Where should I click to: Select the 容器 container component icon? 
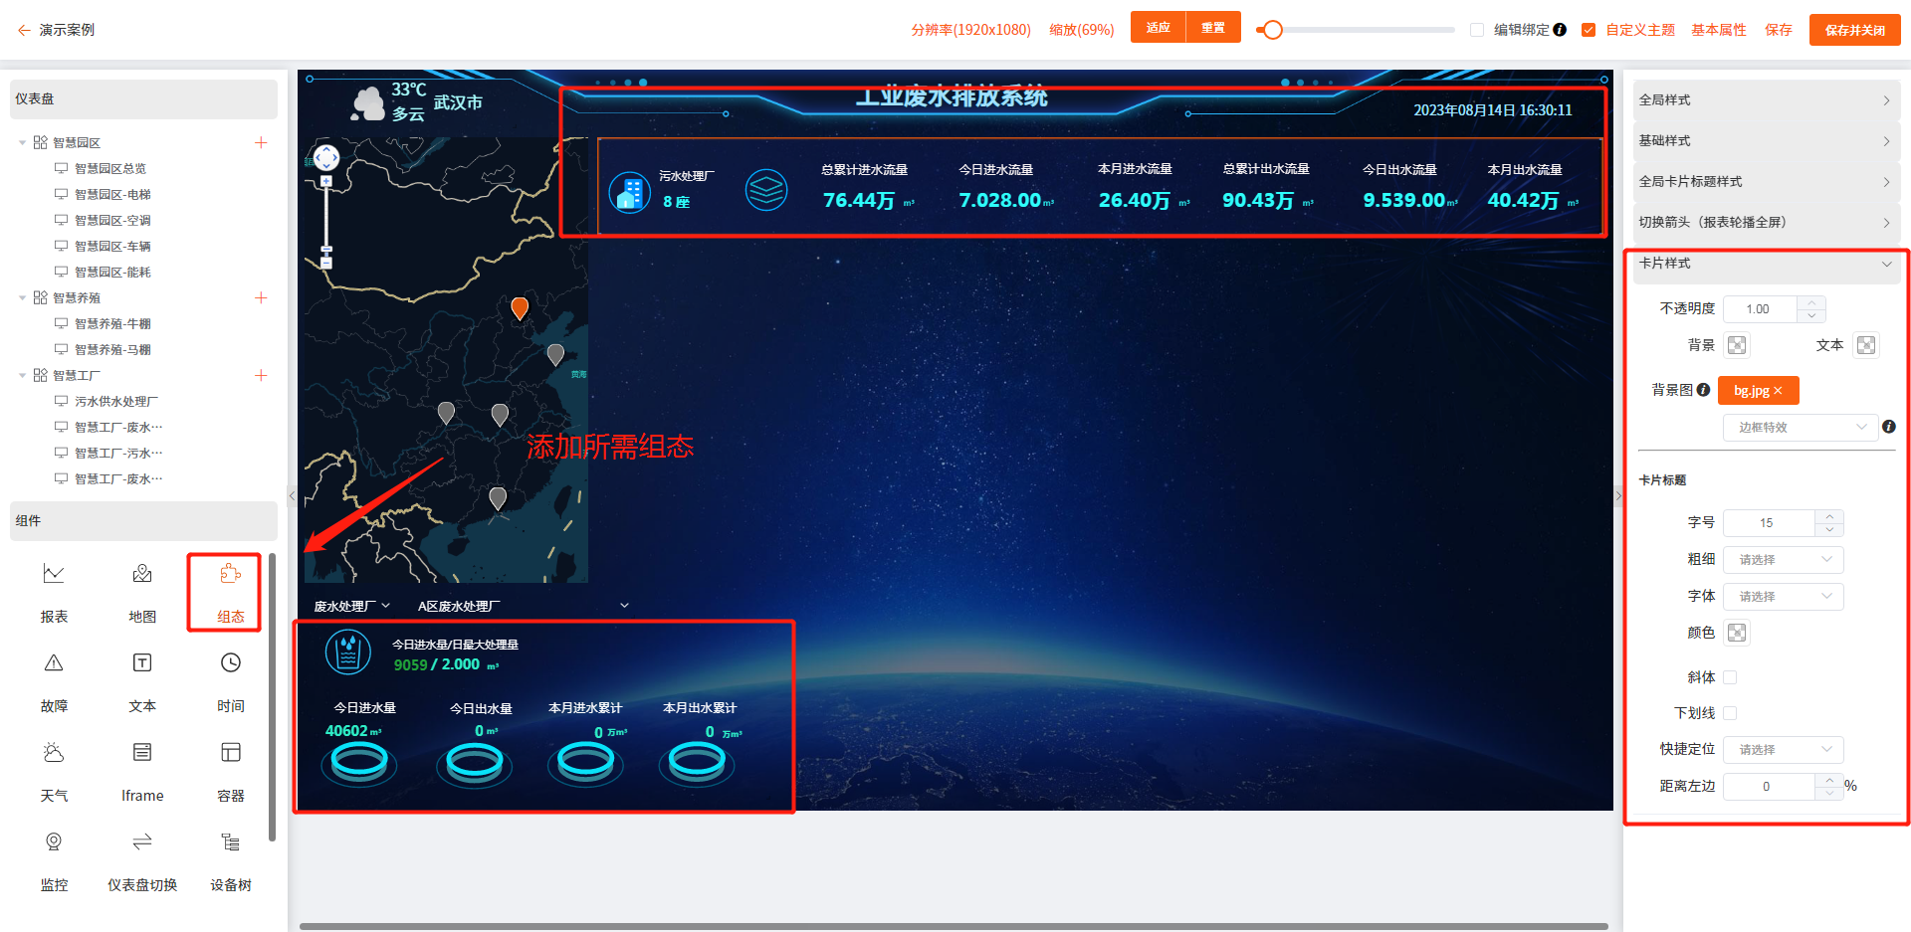pos(230,752)
